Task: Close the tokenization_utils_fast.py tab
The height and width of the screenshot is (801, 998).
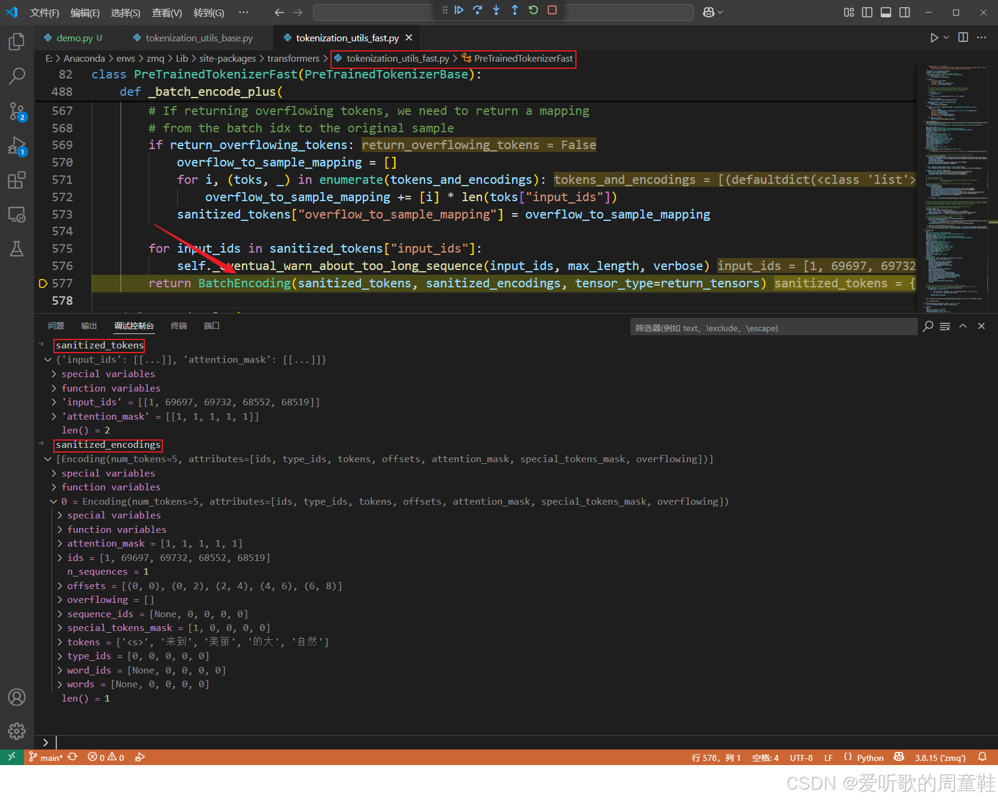Action: (x=409, y=38)
